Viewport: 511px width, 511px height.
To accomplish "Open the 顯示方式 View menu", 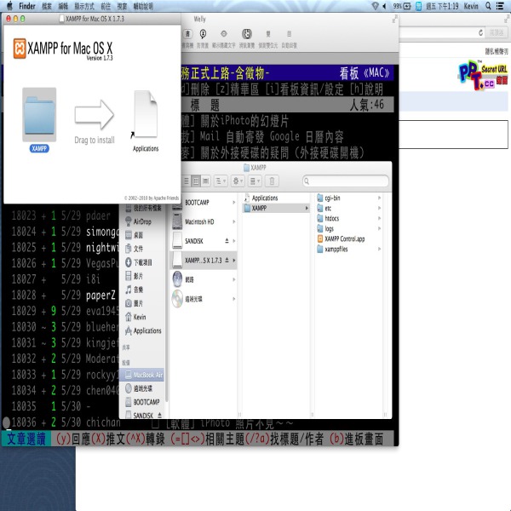I will [x=84, y=6].
